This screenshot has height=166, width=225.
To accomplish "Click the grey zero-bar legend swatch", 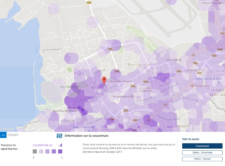I will (x=35, y=151).
